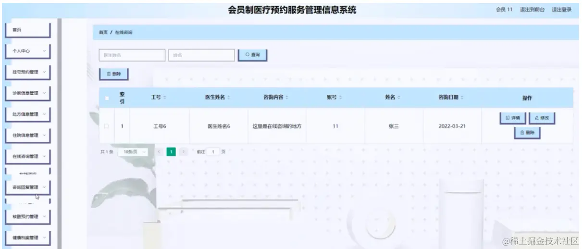Click 会员 11 user label
582x249 pixels.
[x=504, y=10]
